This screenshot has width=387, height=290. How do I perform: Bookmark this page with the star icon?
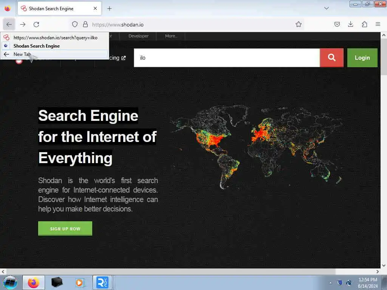coord(299,24)
